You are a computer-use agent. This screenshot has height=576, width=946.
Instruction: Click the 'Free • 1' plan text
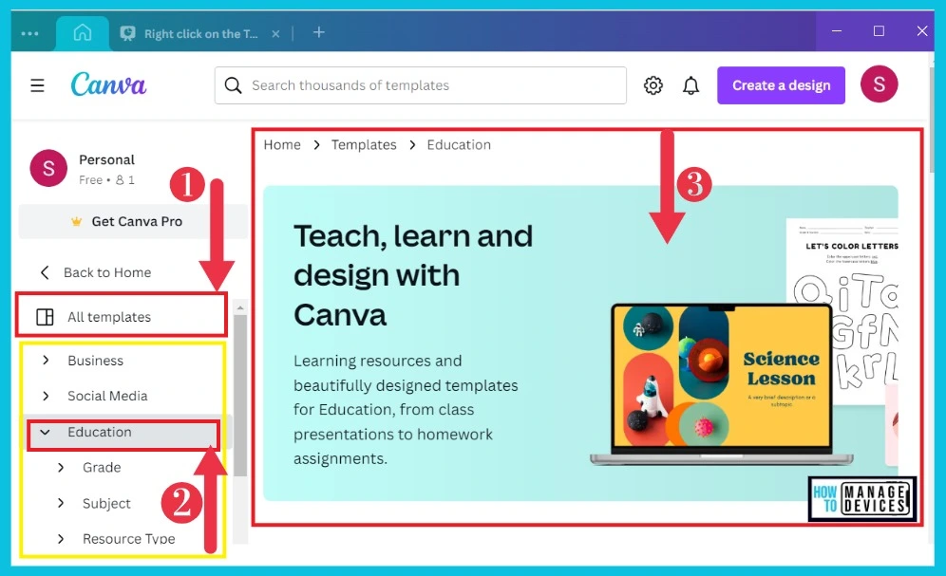(x=106, y=180)
